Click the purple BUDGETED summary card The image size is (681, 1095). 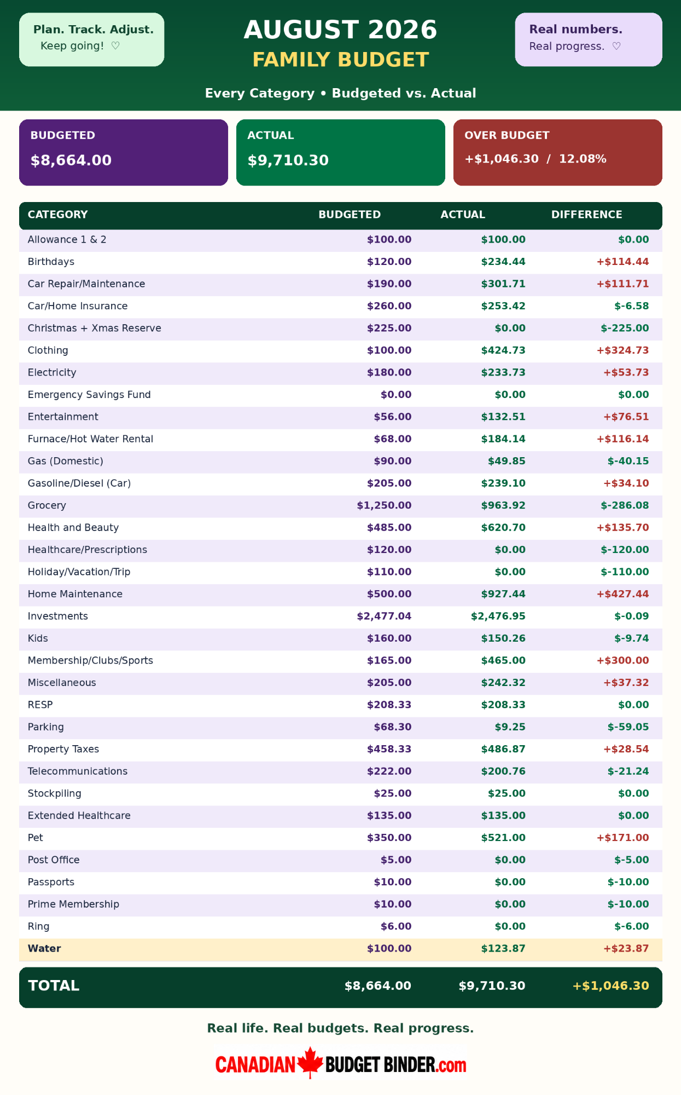[124, 153]
